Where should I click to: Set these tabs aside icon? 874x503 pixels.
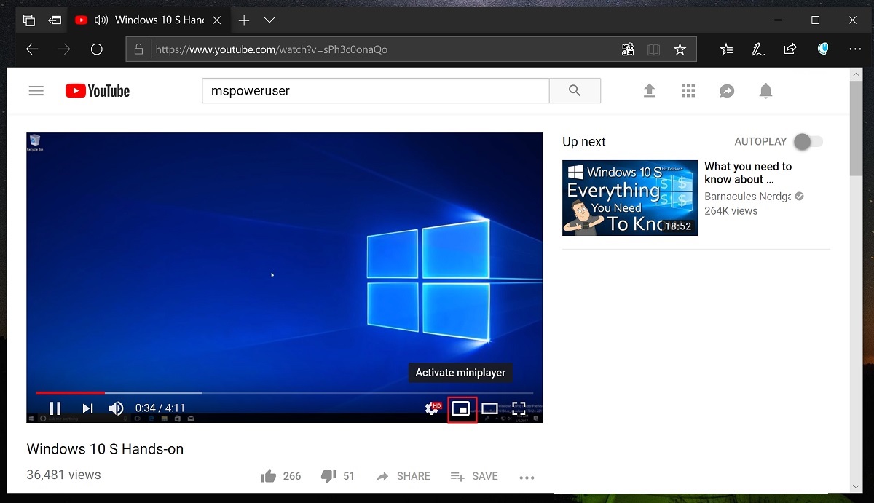point(54,20)
